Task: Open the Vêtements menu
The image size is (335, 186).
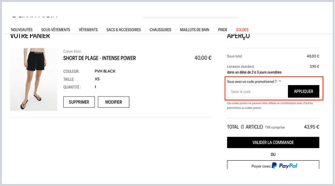Action: (88, 30)
